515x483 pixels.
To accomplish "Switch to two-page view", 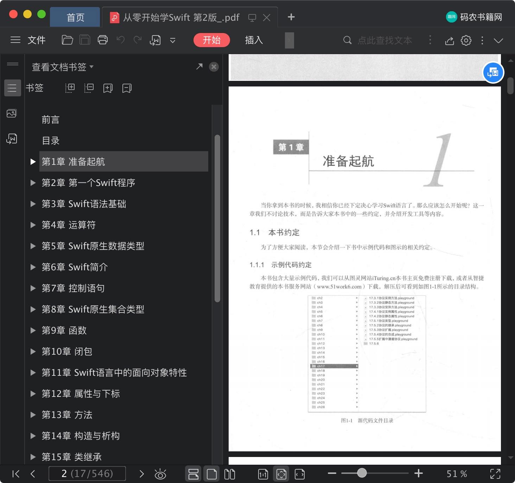I will 230,474.
